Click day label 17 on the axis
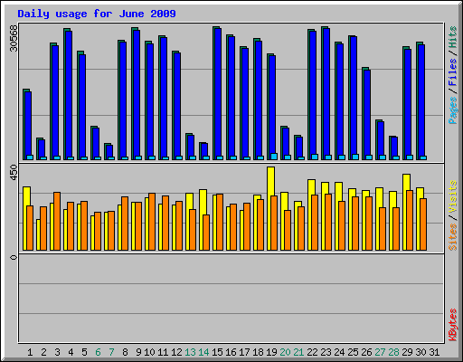Screen dimensions: 463x362 tap(244, 352)
